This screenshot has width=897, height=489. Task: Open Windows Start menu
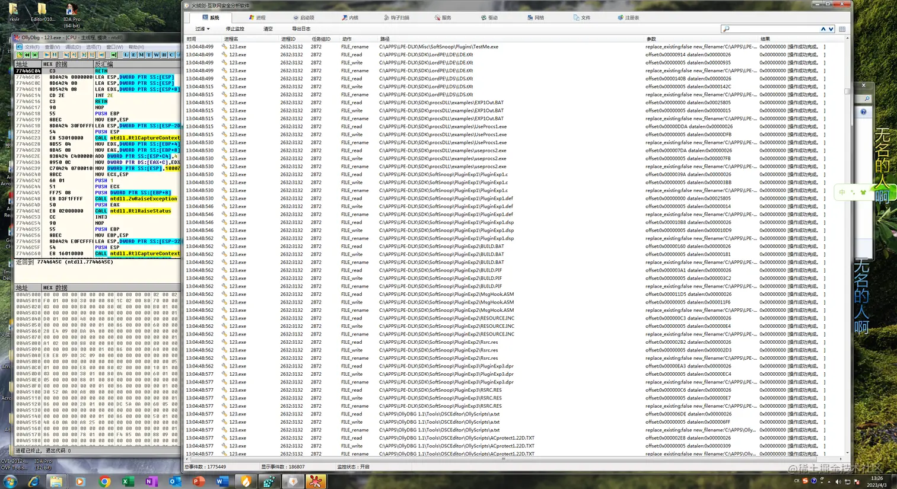click(10, 481)
